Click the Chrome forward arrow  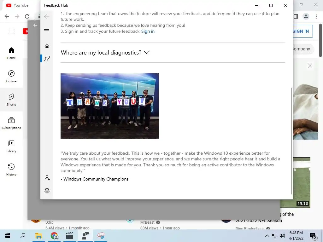17,16
